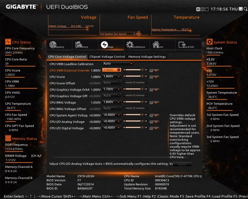Switch to Chipset Voltage Control tab

[x=107, y=57]
